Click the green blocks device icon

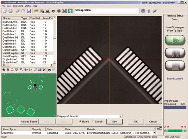30,70
